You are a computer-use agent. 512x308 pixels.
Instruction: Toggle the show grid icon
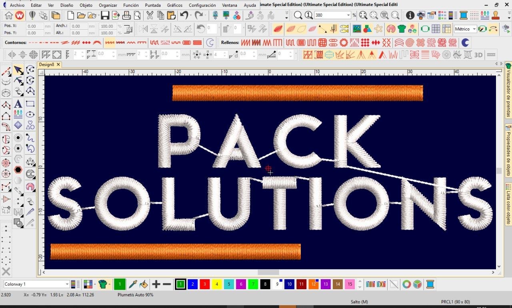click(436, 29)
